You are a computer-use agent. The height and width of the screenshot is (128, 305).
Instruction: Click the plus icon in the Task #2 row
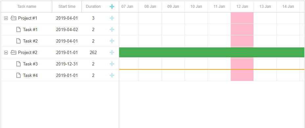tap(112, 41)
